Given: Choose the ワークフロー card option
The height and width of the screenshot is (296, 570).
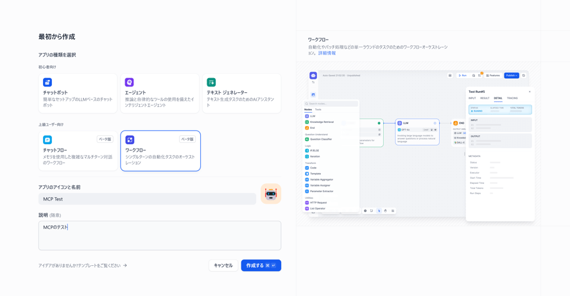Looking at the screenshot, I should (160, 151).
